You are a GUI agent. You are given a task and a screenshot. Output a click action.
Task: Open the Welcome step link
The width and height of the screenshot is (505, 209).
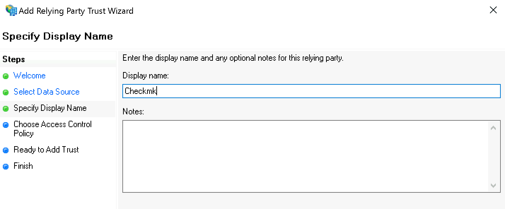(29, 76)
